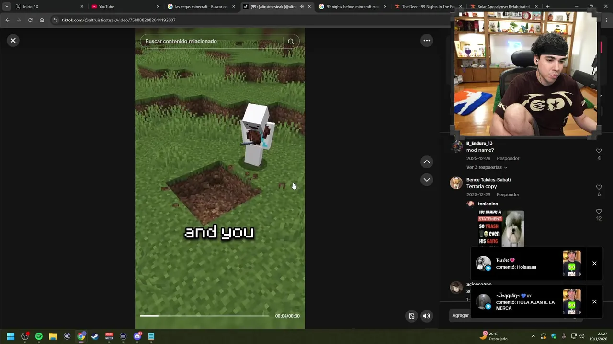Screen dimensions: 613x344
Task: Open B_Enduro_13's profile name
Action: 479,143
